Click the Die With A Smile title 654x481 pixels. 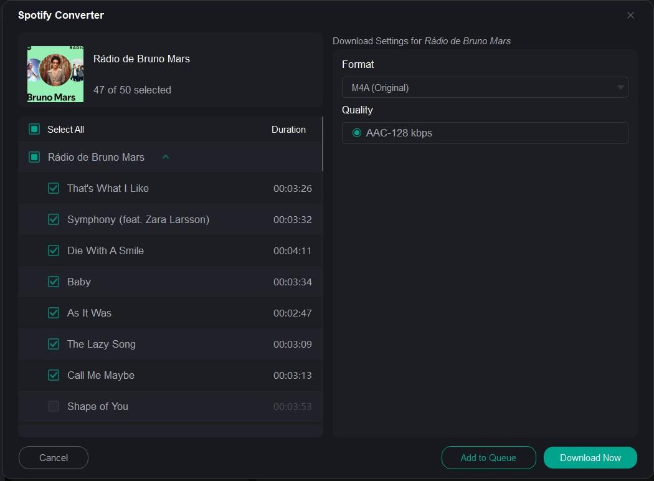tap(105, 250)
